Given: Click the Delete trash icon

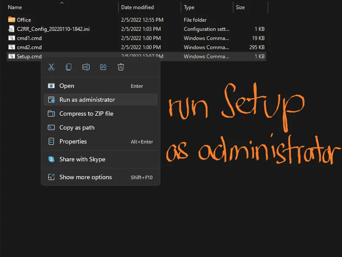Looking at the screenshot, I should (x=121, y=67).
